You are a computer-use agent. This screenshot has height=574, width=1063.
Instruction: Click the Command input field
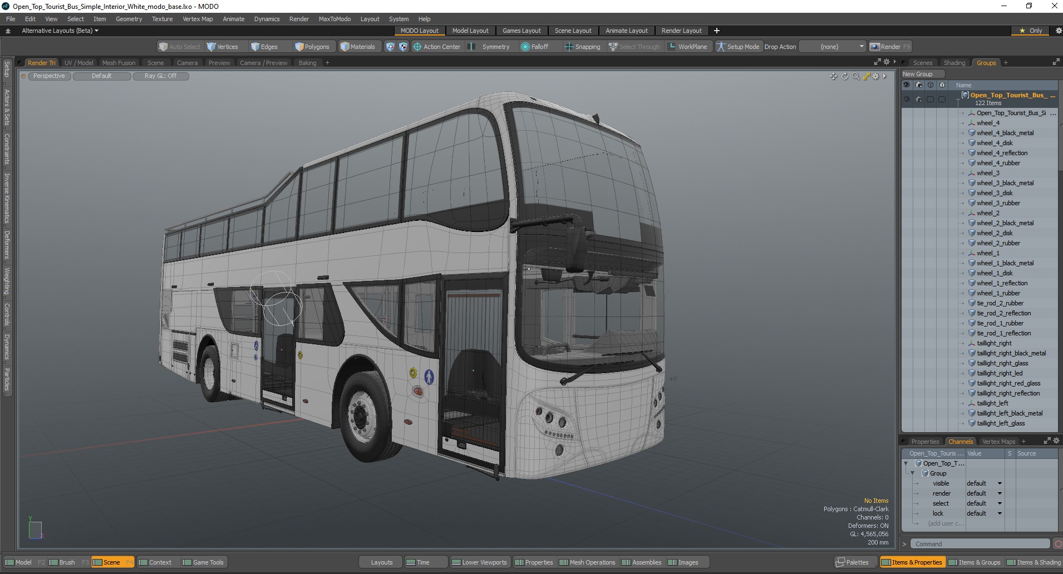tap(981, 544)
